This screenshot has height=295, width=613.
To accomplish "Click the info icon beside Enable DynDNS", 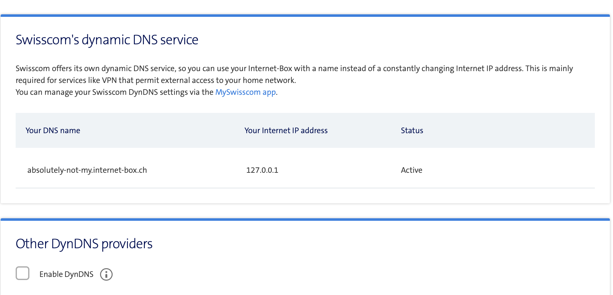I will pyautogui.click(x=106, y=274).
